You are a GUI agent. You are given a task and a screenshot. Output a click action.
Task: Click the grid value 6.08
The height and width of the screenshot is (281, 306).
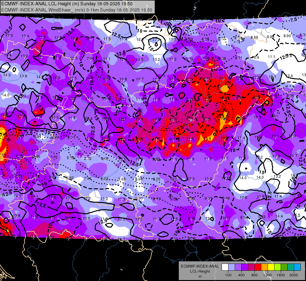point(36,176)
